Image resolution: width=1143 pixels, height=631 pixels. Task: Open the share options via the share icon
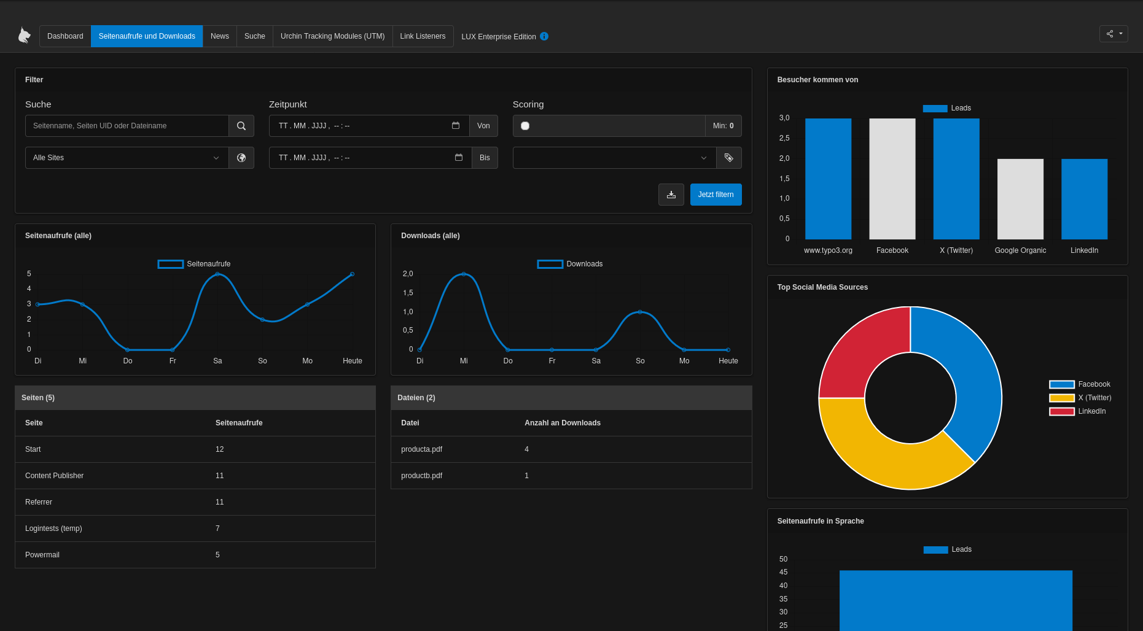(1110, 34)
